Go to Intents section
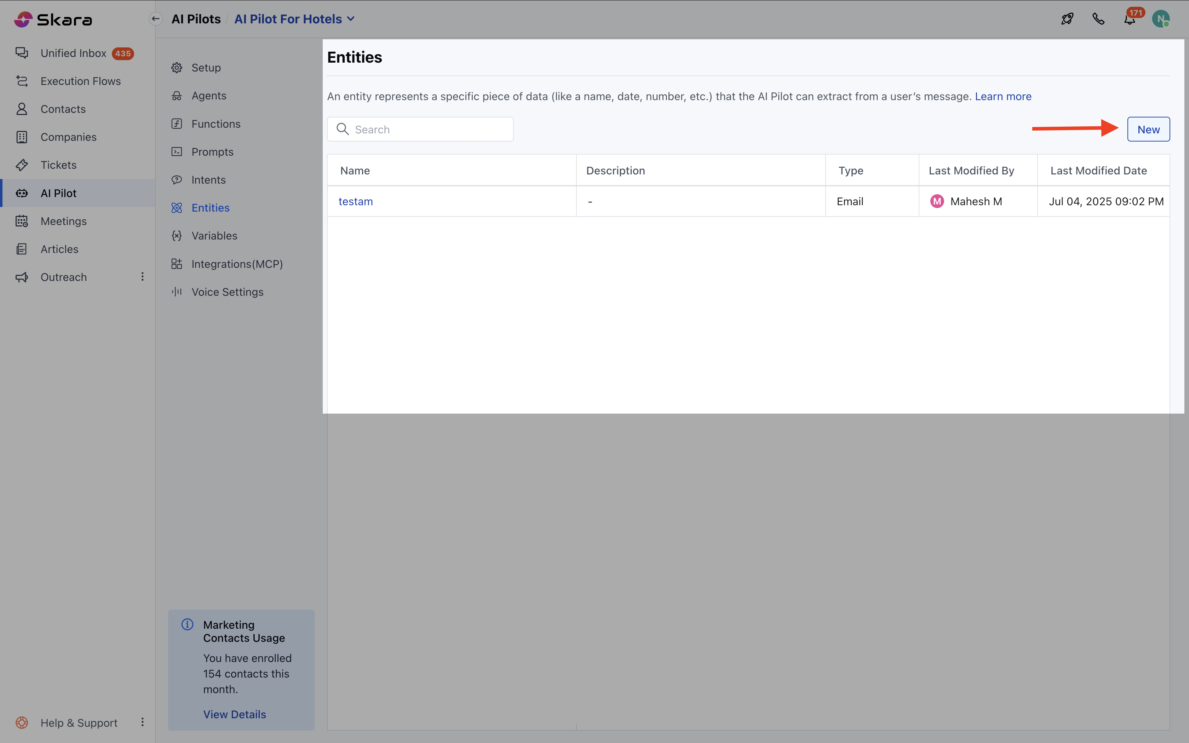 208,180
